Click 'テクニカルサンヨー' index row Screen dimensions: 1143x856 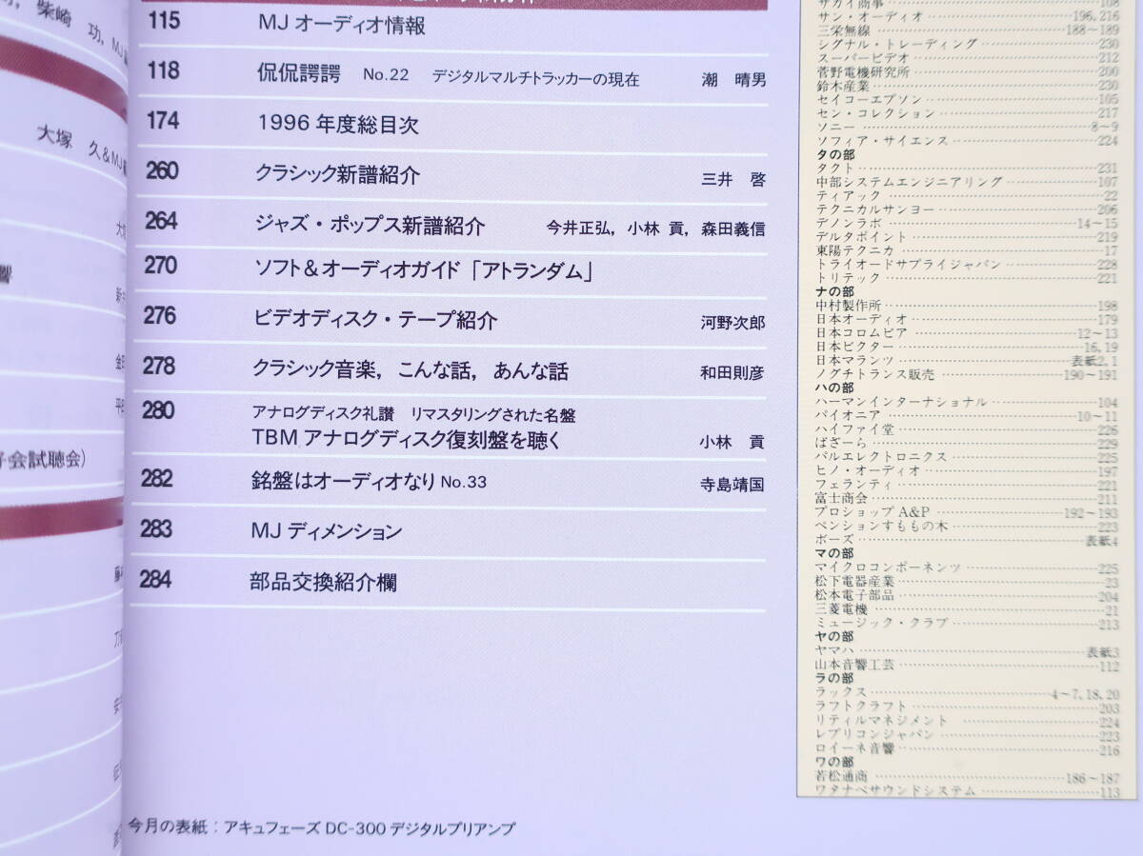968,209
